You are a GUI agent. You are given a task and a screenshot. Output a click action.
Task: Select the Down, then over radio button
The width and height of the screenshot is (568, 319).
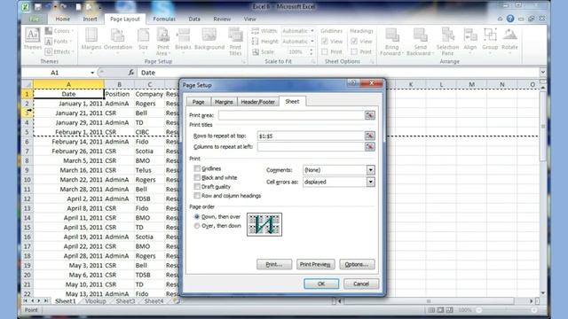197,216
